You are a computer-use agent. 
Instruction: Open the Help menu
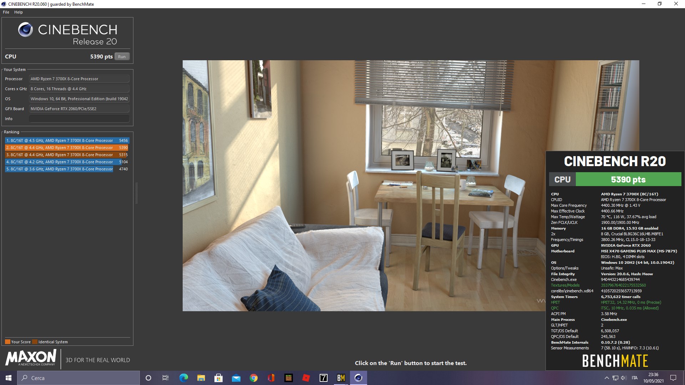click(x=19, y=12)
